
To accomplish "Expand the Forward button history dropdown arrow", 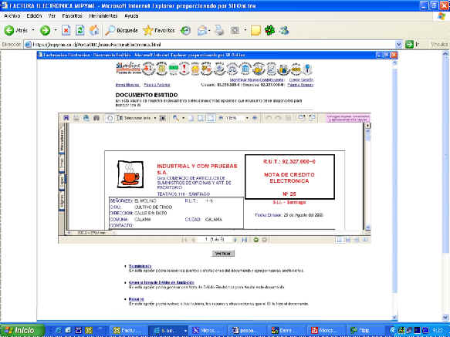I will [x=56, y=30].
